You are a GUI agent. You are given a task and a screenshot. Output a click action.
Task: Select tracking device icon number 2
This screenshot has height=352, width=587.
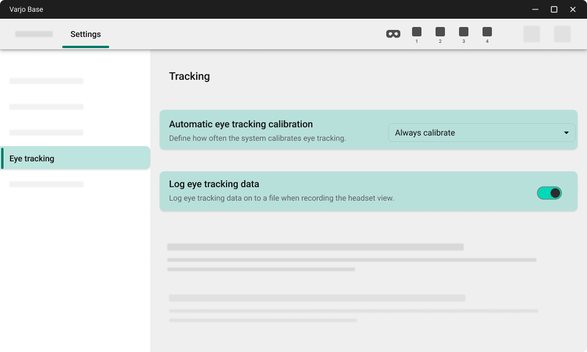440,32
